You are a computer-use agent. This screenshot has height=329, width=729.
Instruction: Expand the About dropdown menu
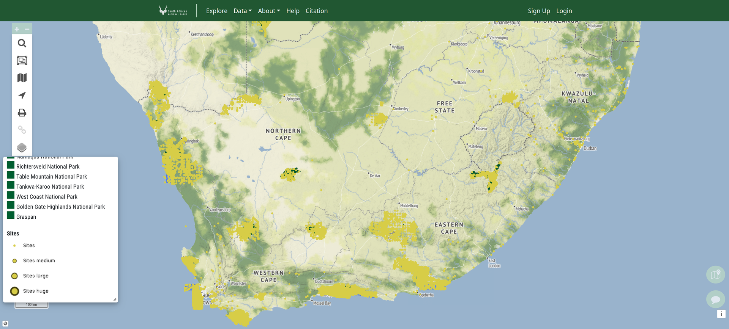tap(269, 11)
